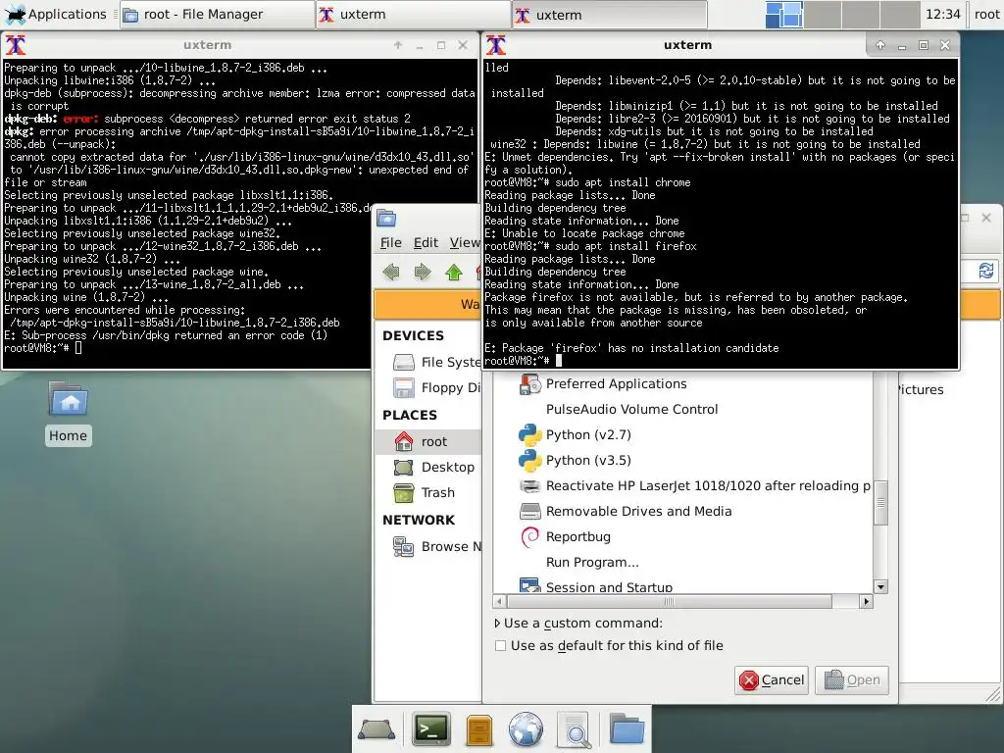Click the horizontal scrollbar left arrow
Image resolution: width=1004 pixels, height=753 pixels.
(x=499, y=601)
